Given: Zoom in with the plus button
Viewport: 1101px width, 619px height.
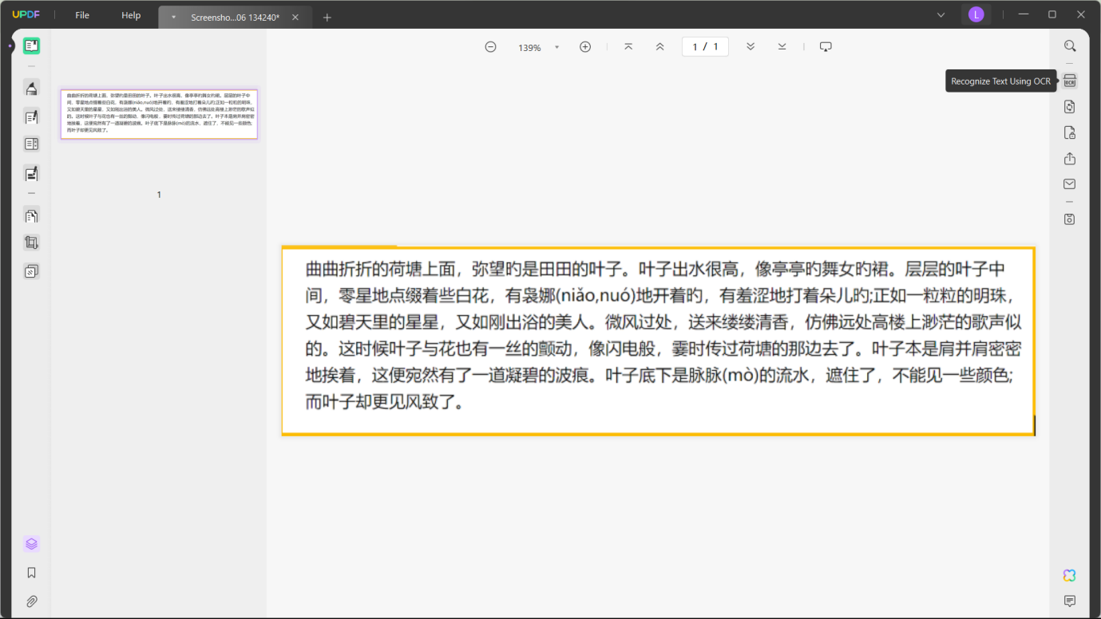Looking at the screenshot, I should coord(585,46).
